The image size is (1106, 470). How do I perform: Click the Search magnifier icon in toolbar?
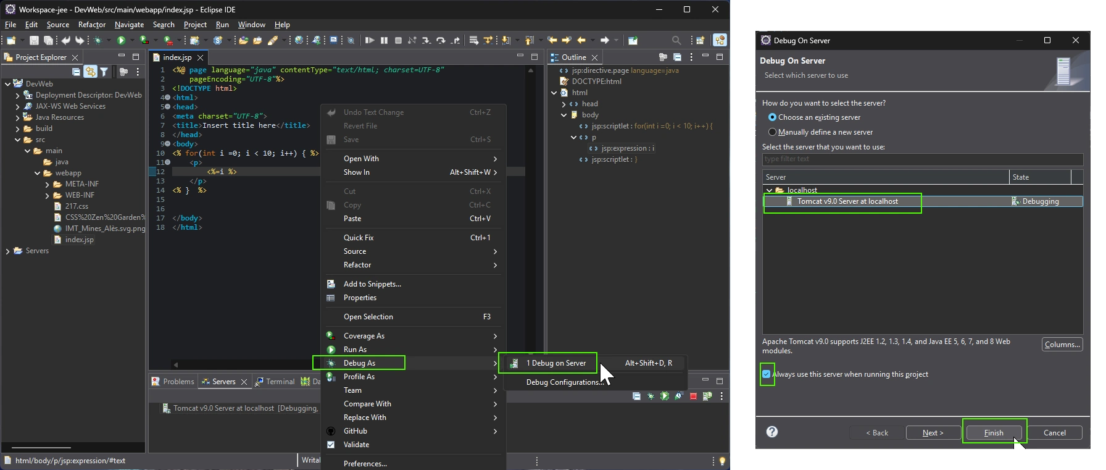click(676, 40)
